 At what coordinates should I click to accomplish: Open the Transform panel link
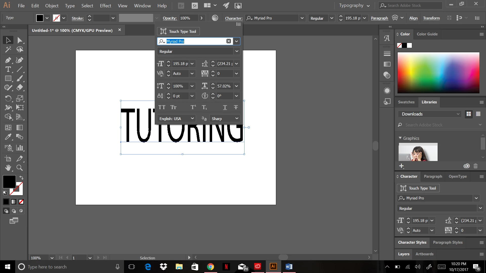coord(431,18)
